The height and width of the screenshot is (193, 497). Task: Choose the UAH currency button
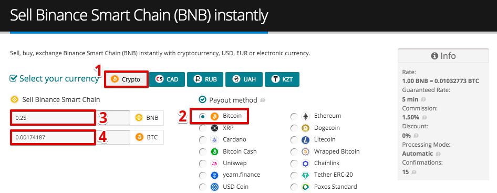244,79
